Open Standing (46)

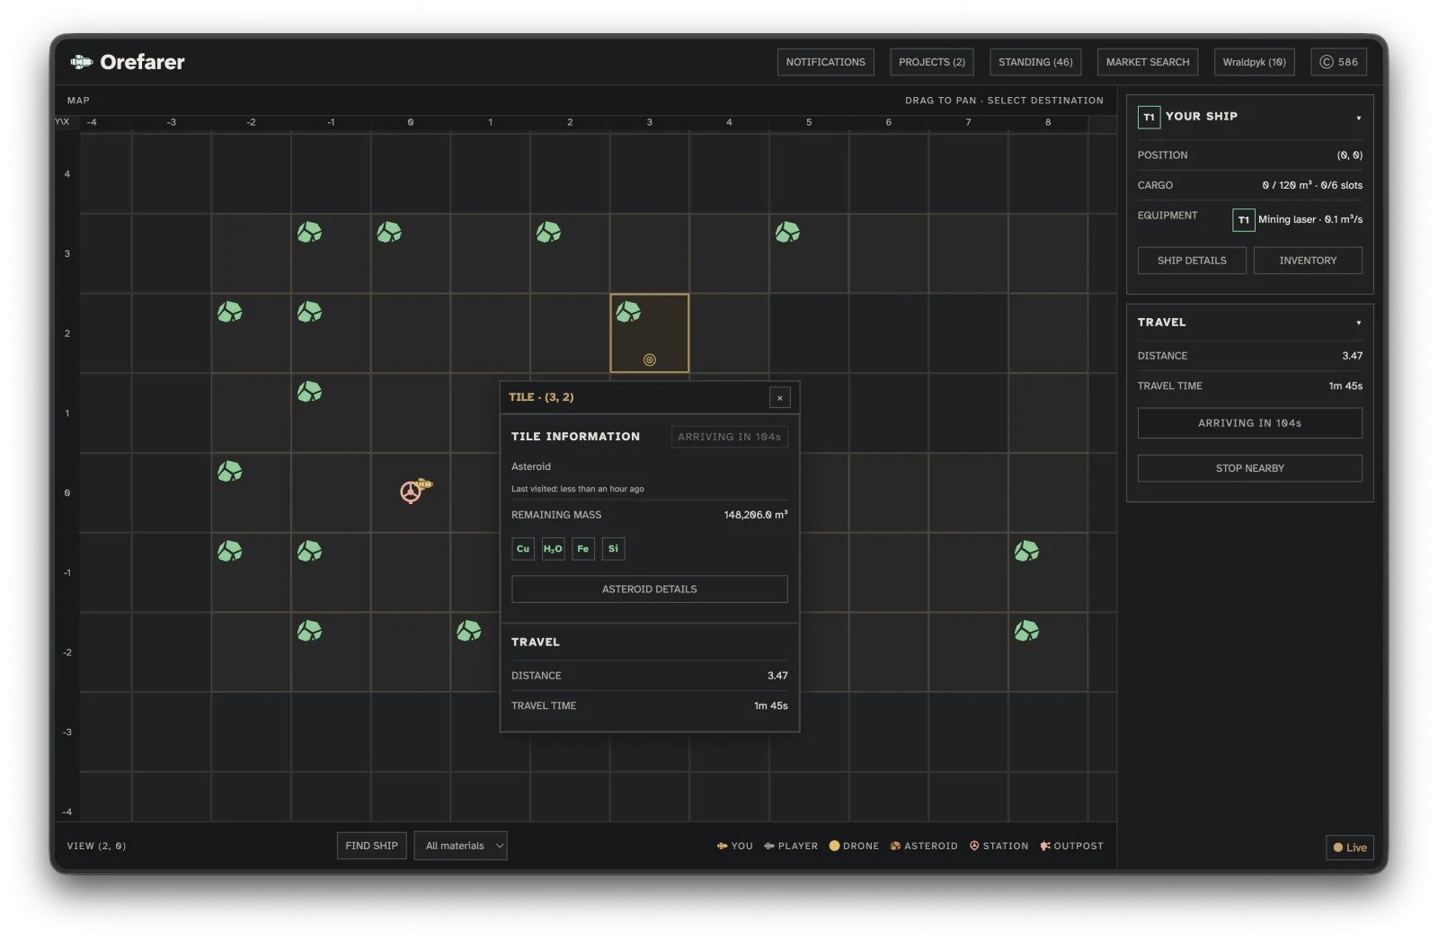(1035, 62)
